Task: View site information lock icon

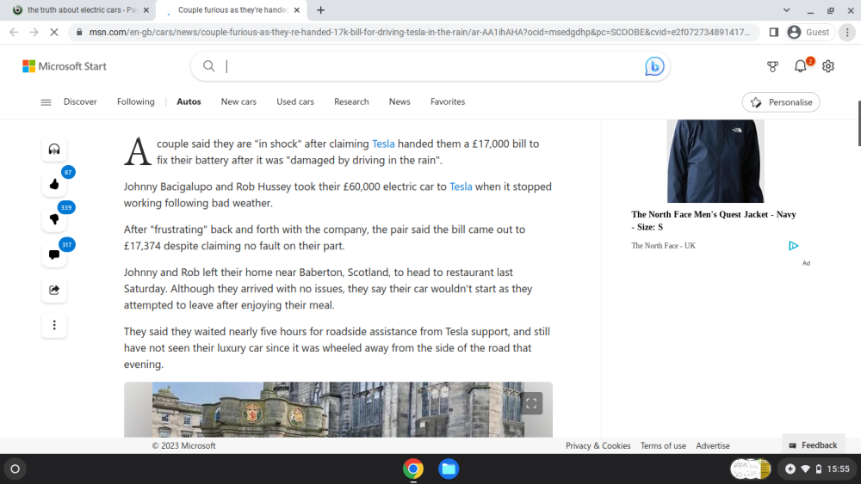Action: click(79, 33)
